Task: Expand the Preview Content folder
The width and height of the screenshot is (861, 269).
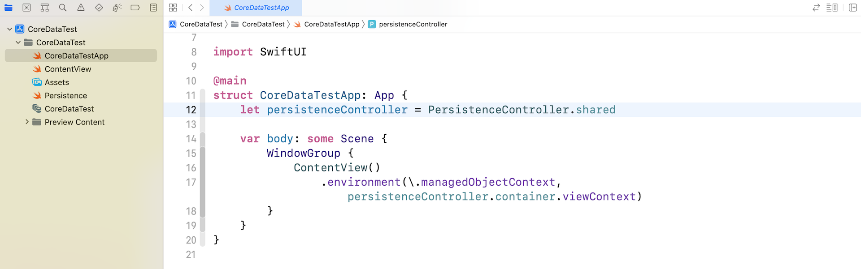Action: 27,122
